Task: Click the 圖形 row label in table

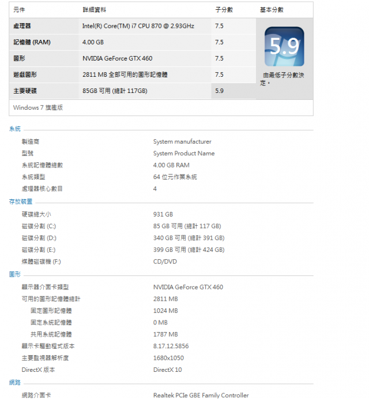Action: click(19, 58)
